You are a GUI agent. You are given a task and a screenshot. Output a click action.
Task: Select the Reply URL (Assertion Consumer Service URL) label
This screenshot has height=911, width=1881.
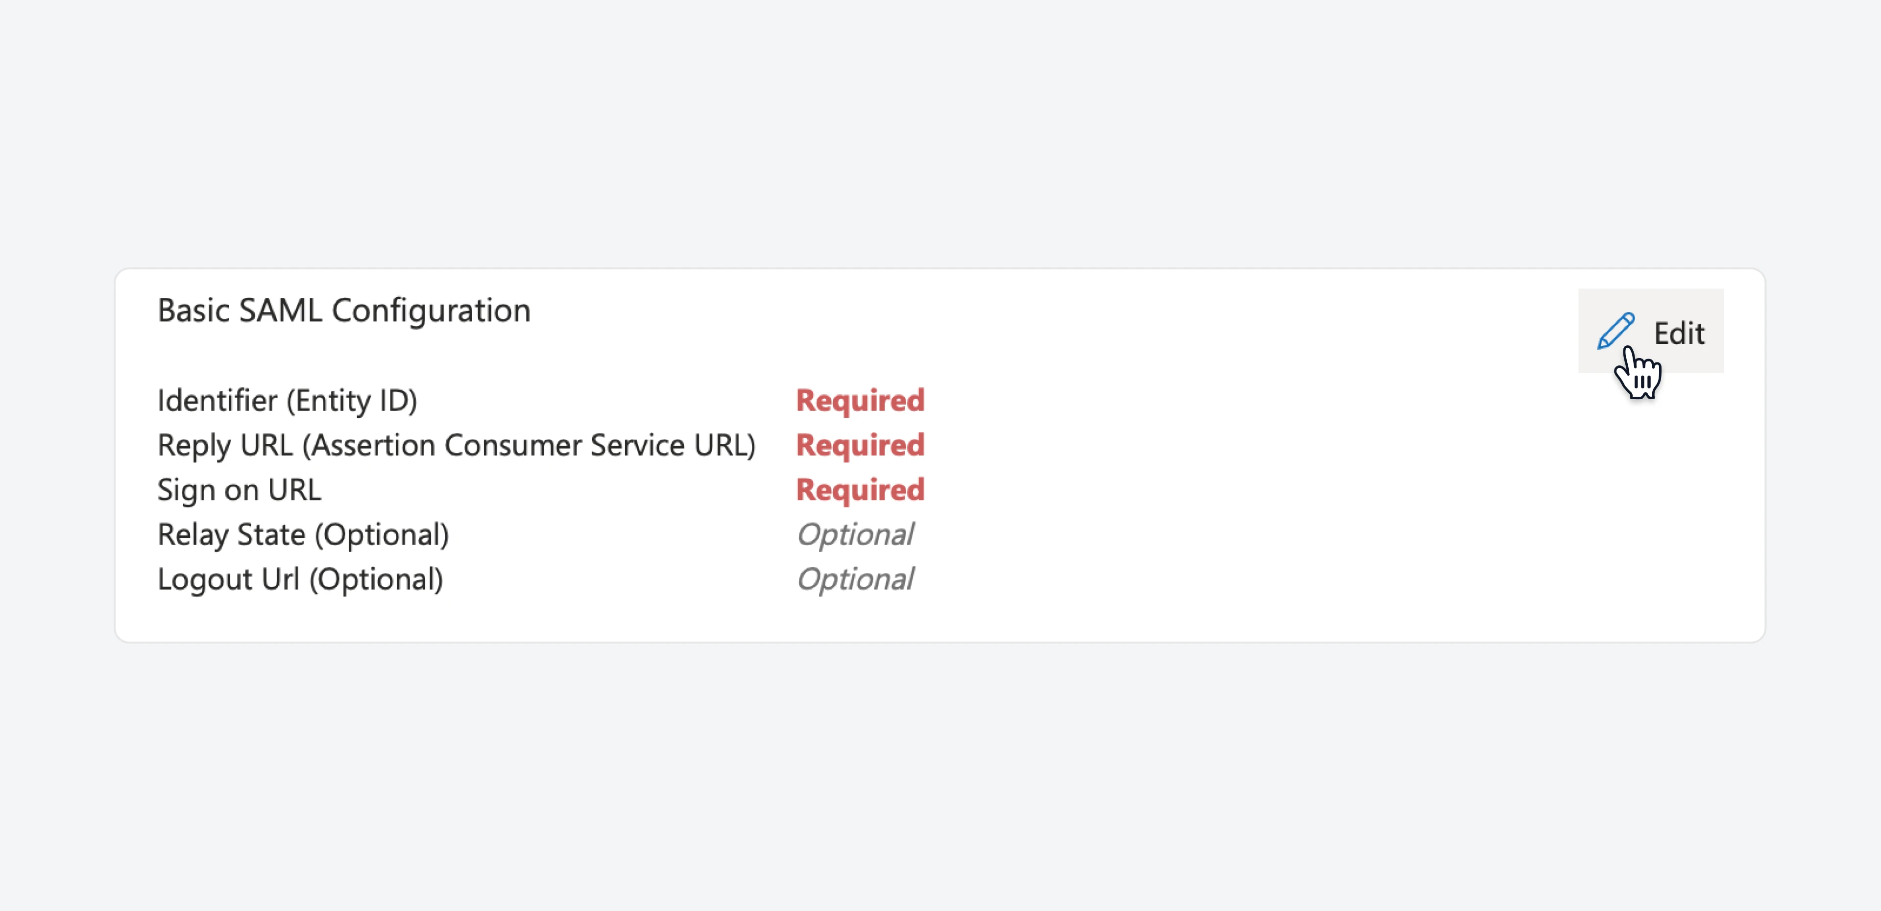(457, 445)
